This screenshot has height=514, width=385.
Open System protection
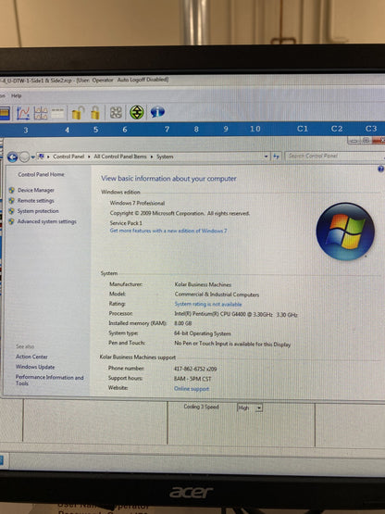(x=38, y=211)
